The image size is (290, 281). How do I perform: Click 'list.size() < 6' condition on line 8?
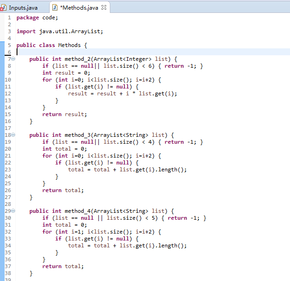pyautogui.click(x=129, y=66)
